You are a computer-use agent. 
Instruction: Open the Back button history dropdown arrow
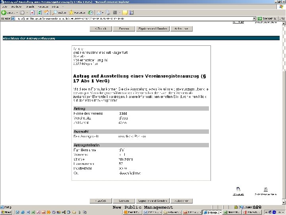pos(17,13)
